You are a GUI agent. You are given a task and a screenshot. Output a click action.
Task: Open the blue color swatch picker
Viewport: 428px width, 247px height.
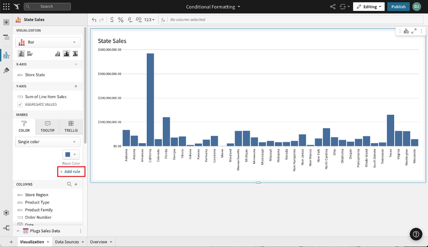71,155
